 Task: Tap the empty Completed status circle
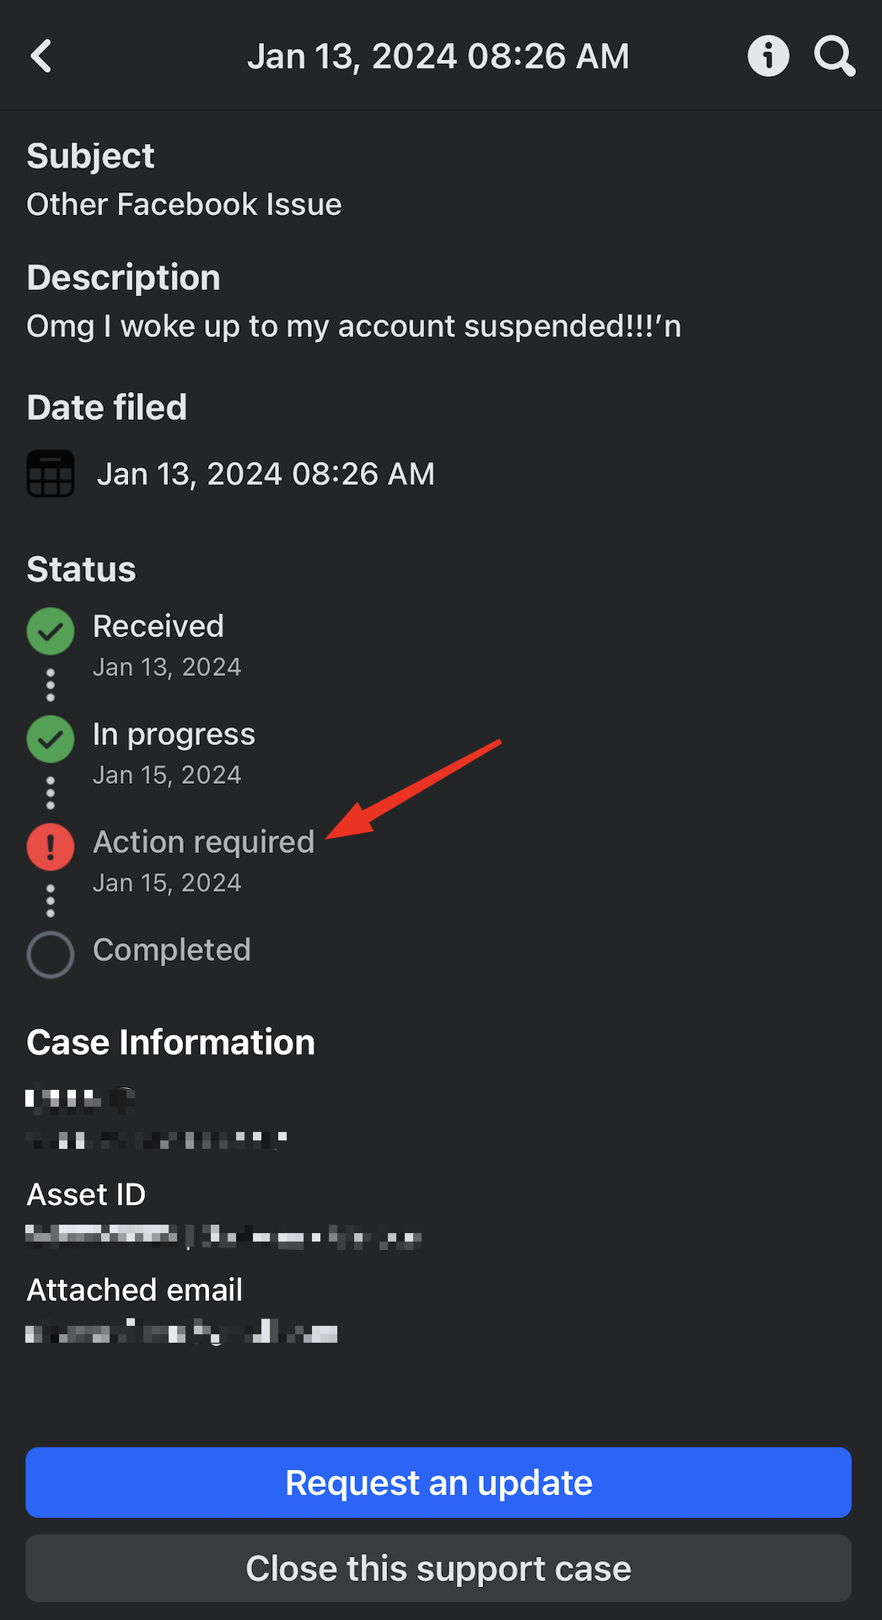pyautogui.click(x=51, y=954)
